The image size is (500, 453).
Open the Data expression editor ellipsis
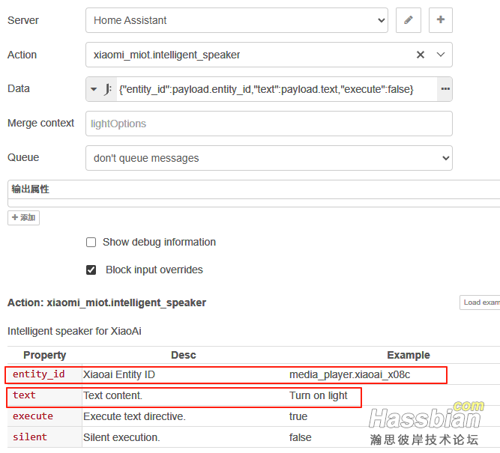[x=445, y=89]
